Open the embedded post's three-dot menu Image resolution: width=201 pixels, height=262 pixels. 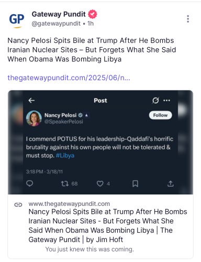coord(166,101)
